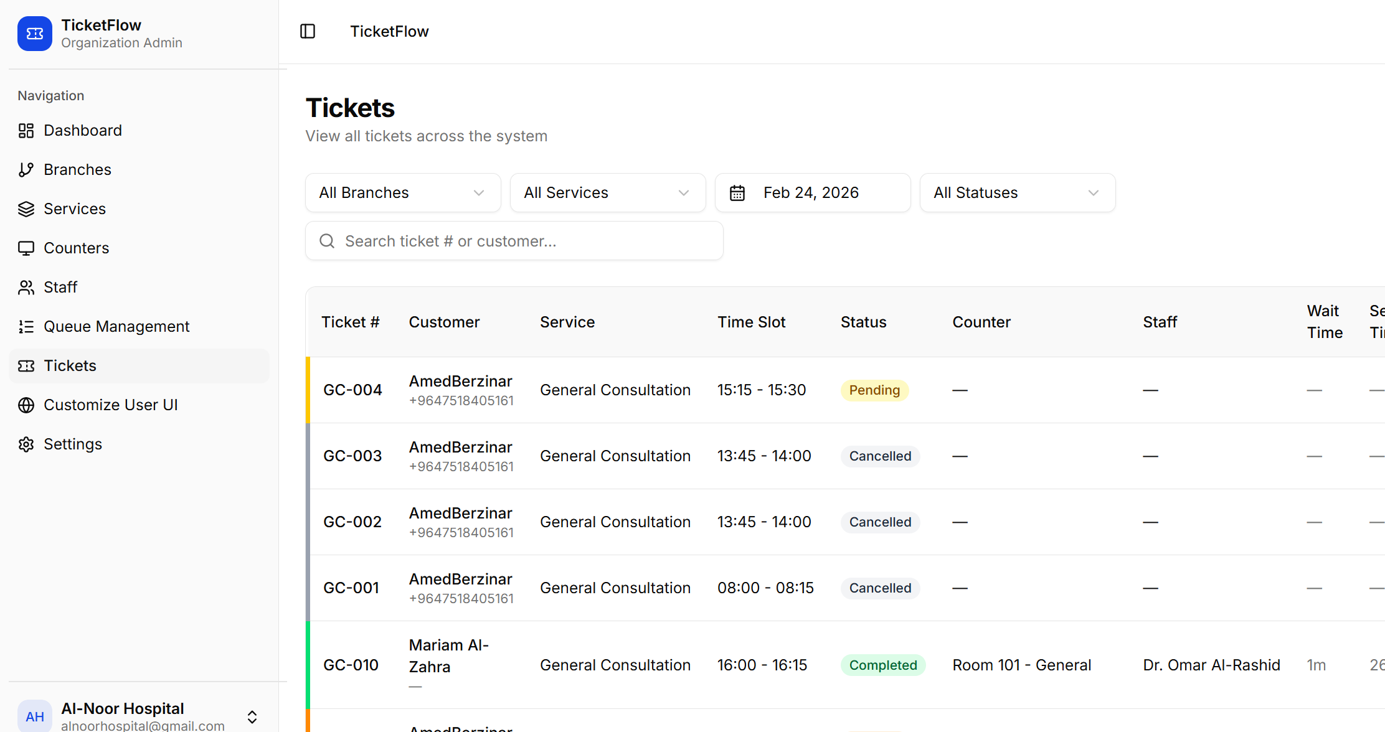Select the Staff people icon
This screenshot has width=1385, height=732.
pyautogui.click(x=26, y=287)
